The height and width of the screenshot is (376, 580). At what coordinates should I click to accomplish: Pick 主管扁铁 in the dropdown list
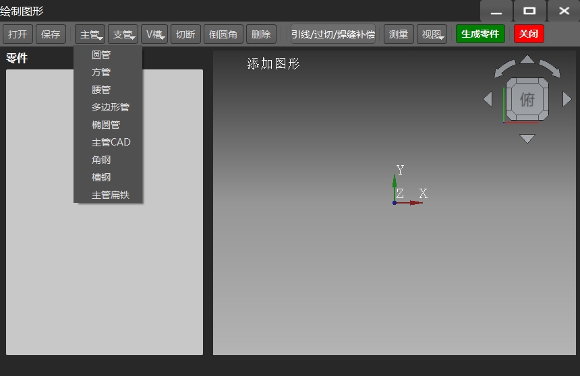tap(108, 195)
